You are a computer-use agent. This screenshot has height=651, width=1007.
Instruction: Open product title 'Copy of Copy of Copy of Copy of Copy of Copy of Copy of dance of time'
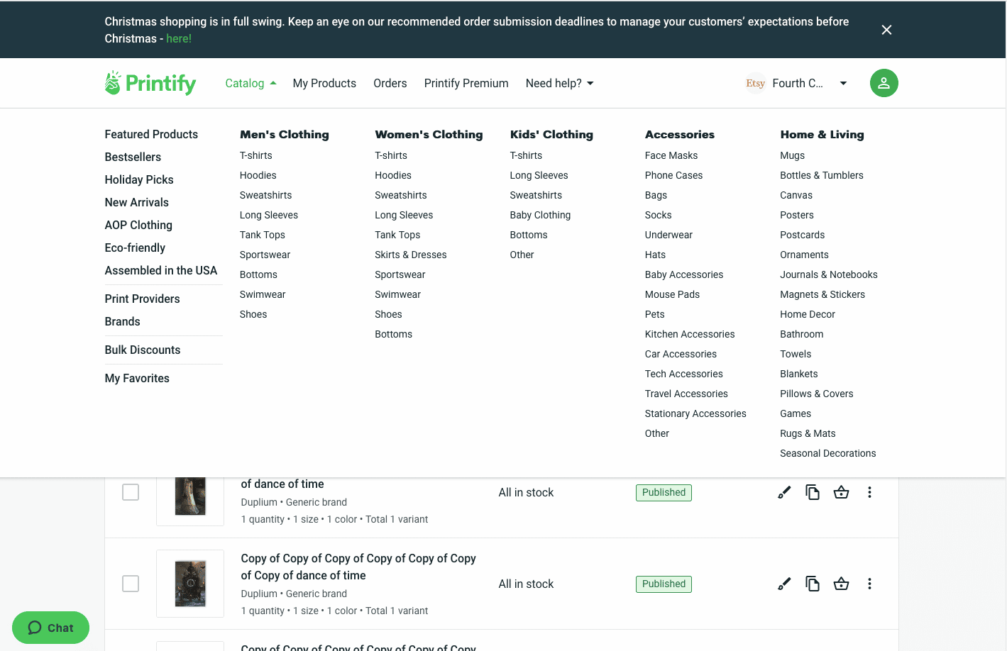pyautogui.click(x=358, y=567)
